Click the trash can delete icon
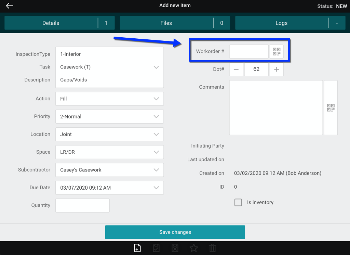This screenshot has height=255, width=350. click(x=212, y=248)
